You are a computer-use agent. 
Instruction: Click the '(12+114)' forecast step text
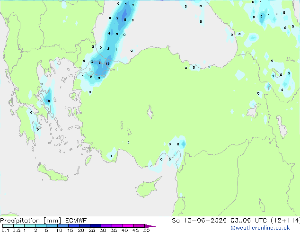coord(285,221)
